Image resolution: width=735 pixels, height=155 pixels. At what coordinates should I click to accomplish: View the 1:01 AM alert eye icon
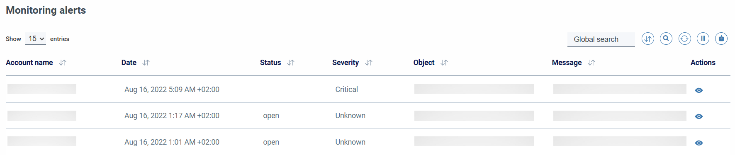pos(699,143)
